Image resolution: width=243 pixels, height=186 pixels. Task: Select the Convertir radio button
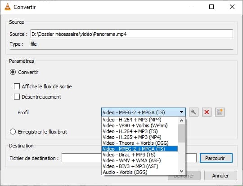point(13,72)
